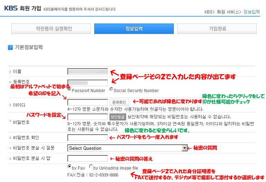Open the Select Question combo box
Image resolution: width=266 pixels, height=182 pixels.
[x=127, y=148]
